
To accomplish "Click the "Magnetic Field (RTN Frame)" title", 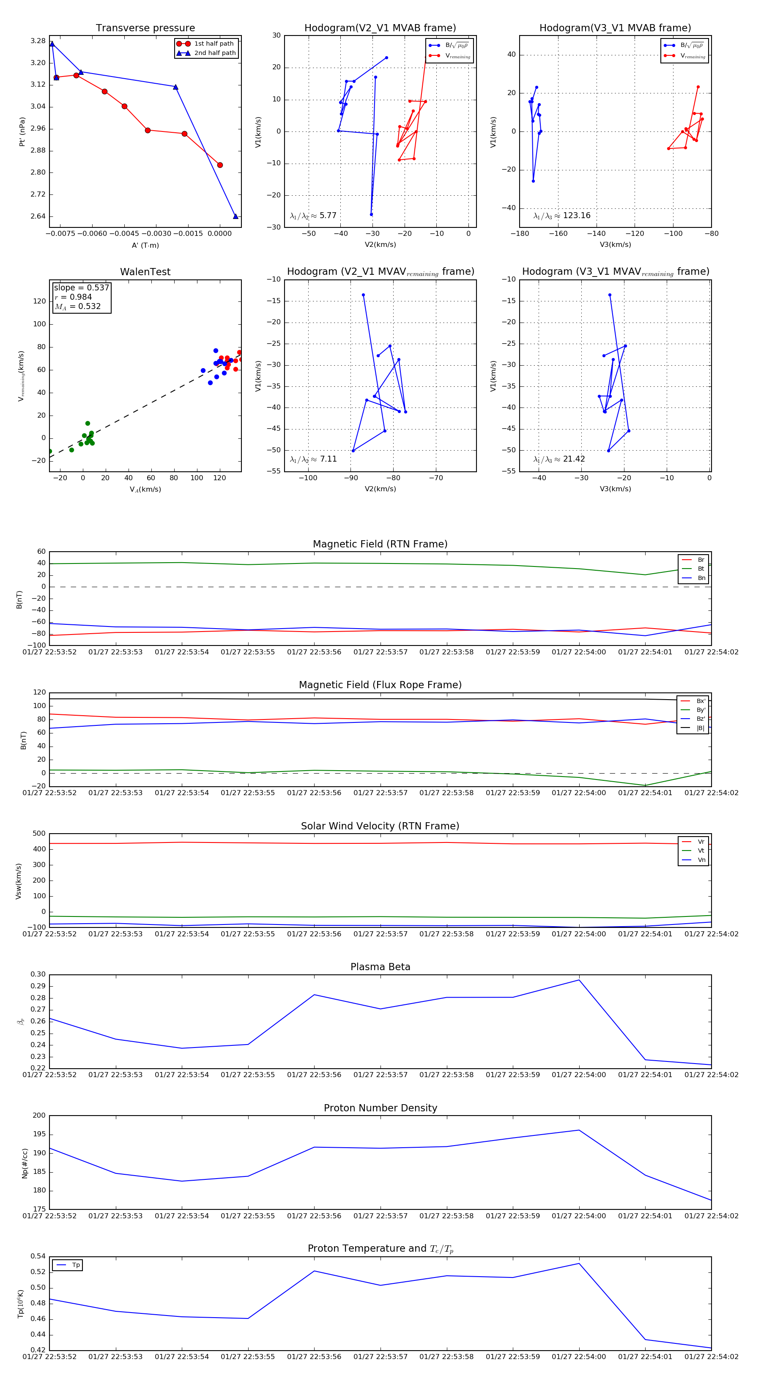I will click(380, 544).
